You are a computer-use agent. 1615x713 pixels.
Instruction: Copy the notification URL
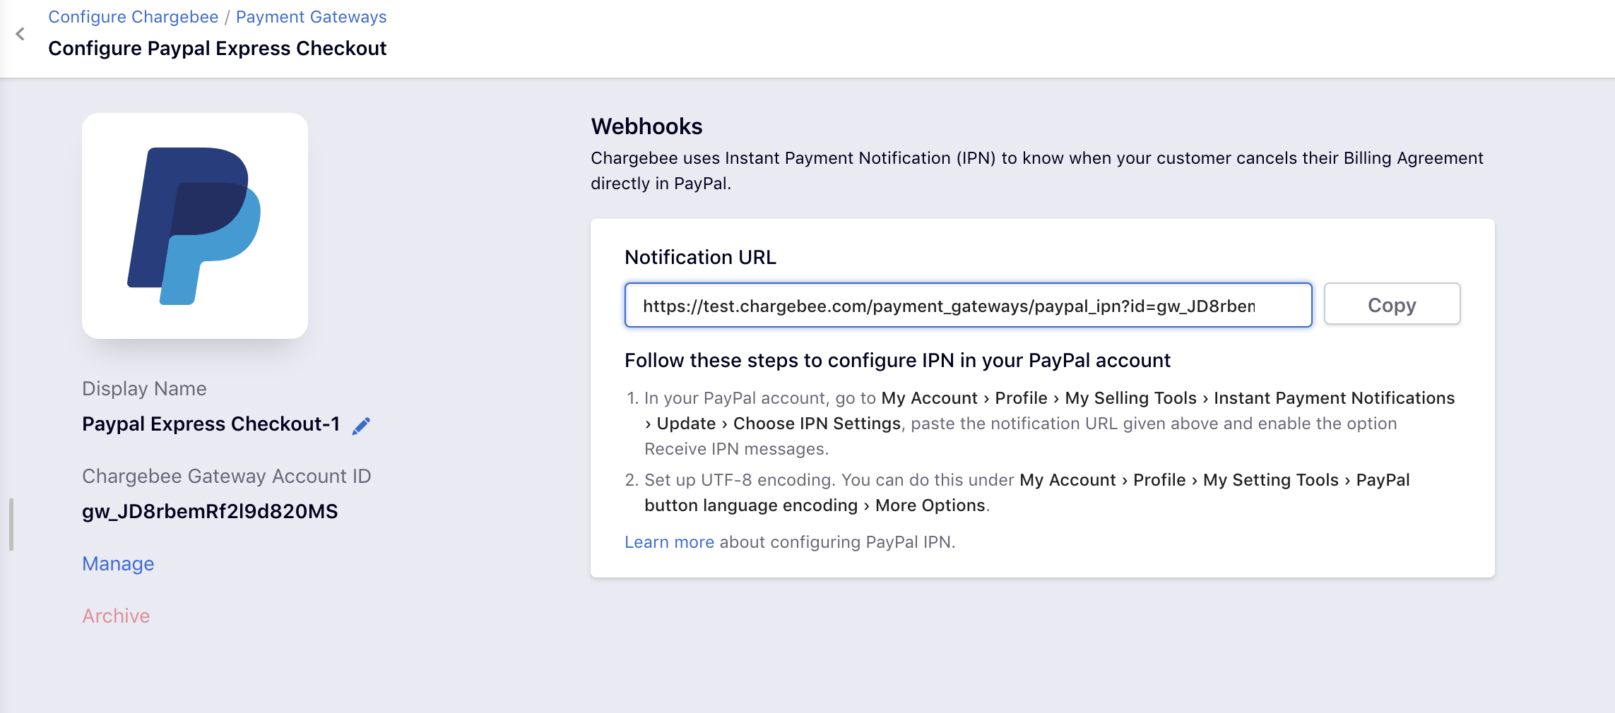pos(1392,304)
